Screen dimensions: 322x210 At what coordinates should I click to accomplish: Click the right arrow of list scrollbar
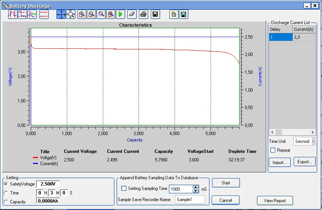tap(313, 132)
